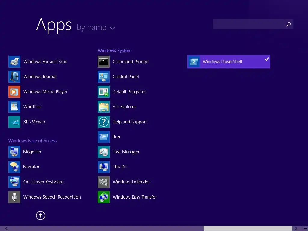Screen dimensions: 308x231
Task: Click the 'On-Screen Keyboard' label
Action: (x=43, y=182)
